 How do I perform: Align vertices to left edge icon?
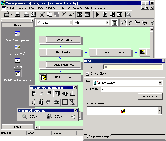pos(35,94)
